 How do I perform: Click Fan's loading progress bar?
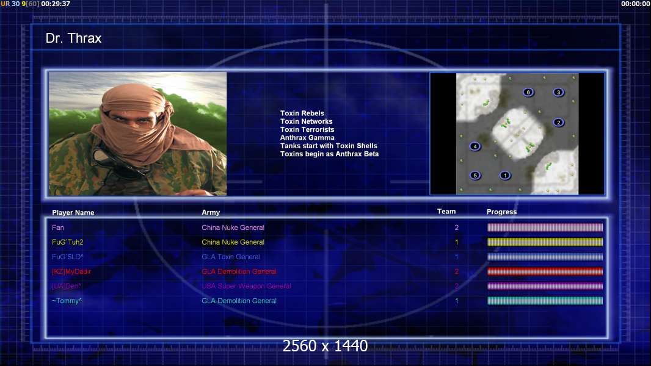tap(545, 227)
